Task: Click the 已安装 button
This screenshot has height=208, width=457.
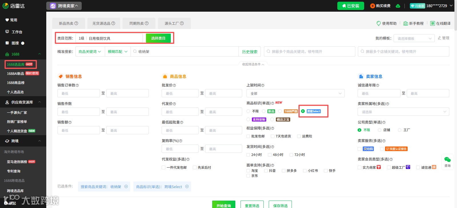Action: tap(350, 6)
